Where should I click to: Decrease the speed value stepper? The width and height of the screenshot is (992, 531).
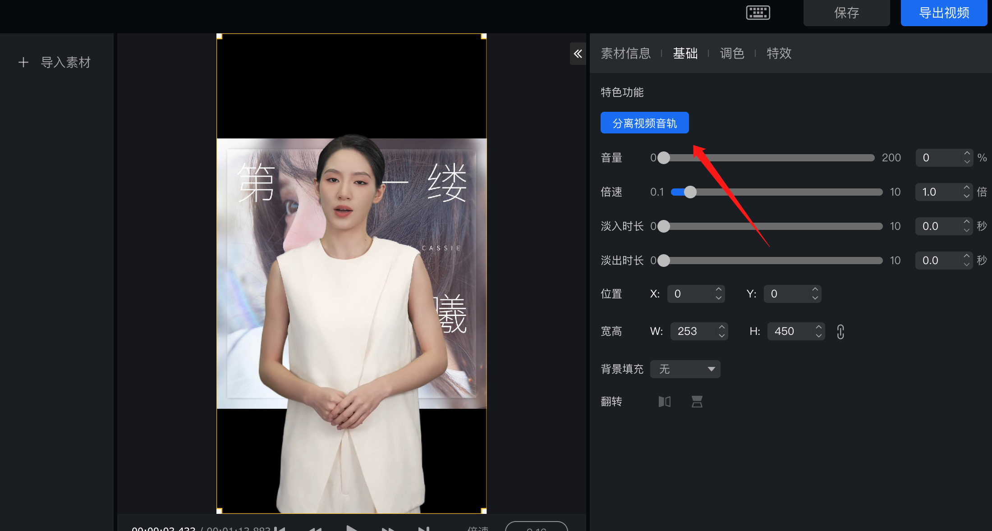[x=966, y=196]
